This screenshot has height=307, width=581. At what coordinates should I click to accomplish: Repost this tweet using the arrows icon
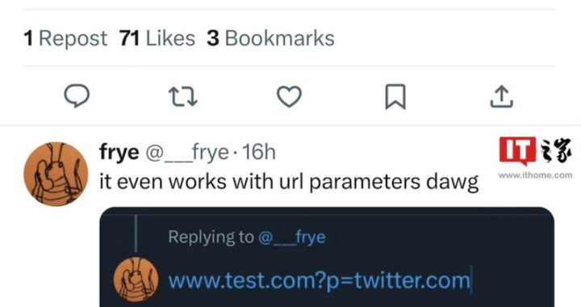pyautogui.click(x=182, y=97)
